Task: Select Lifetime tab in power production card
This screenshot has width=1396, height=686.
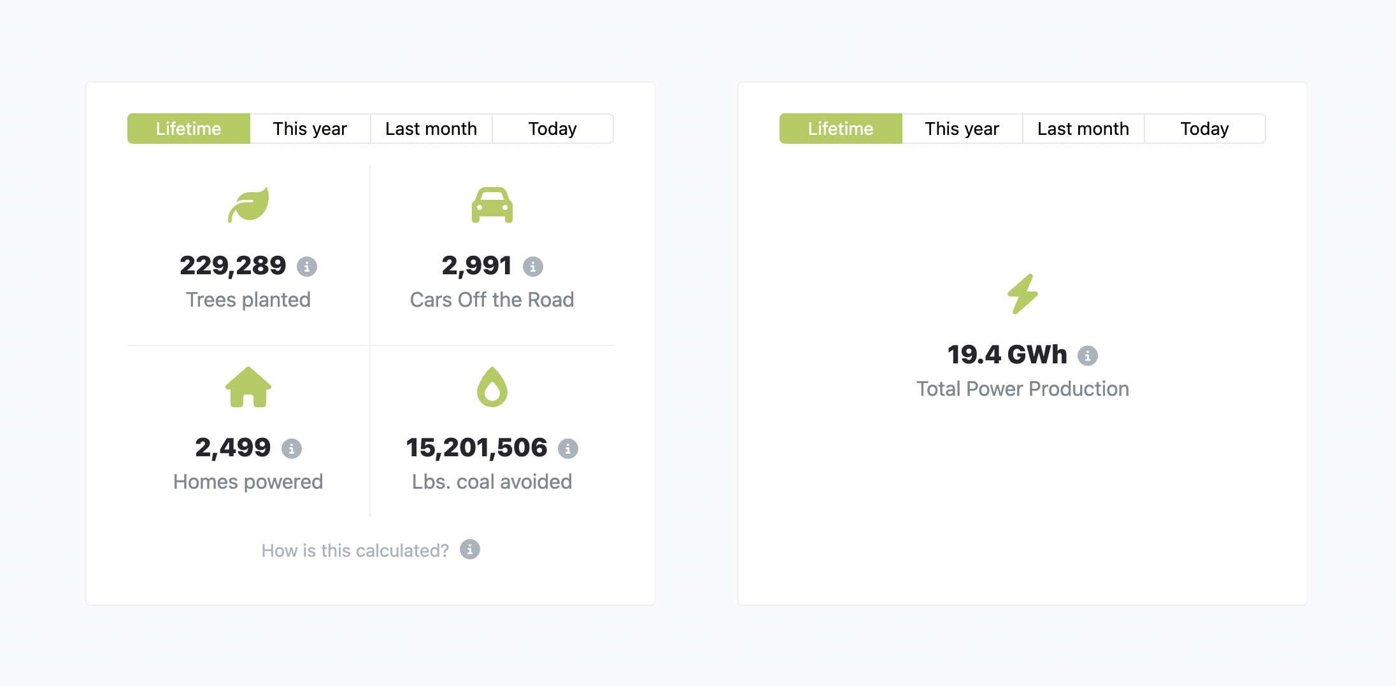Action: pos(841,129)
